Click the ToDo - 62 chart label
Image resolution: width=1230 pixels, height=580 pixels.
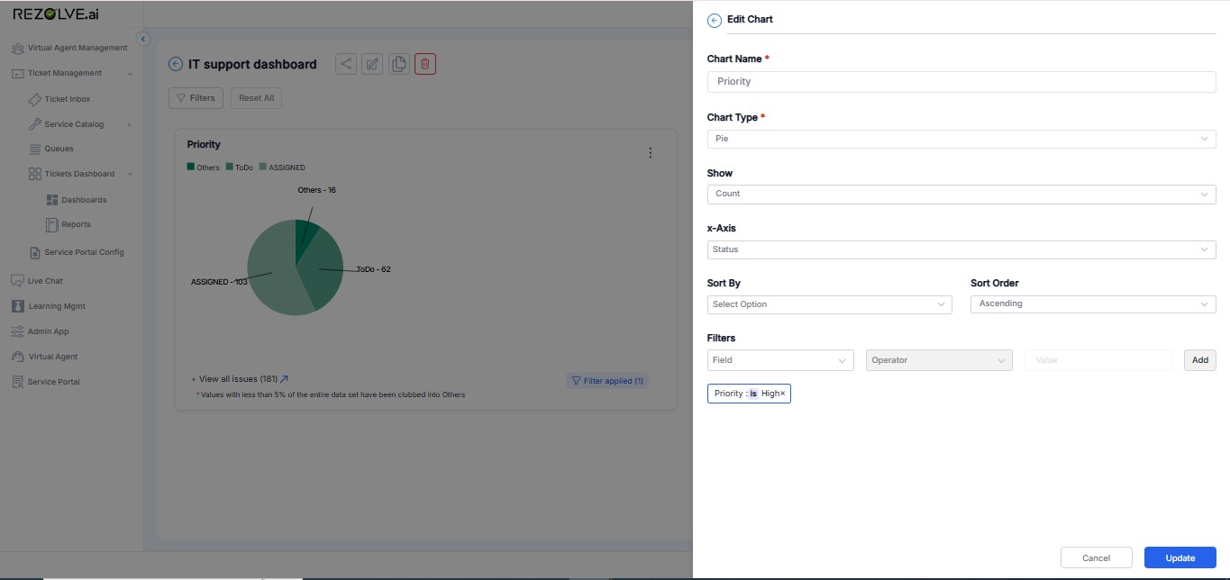pyautogui.click(x=373, y=269)
